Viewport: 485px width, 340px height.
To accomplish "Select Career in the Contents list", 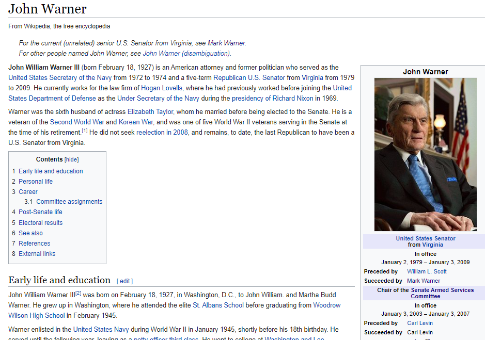I will tap(28, 191).
